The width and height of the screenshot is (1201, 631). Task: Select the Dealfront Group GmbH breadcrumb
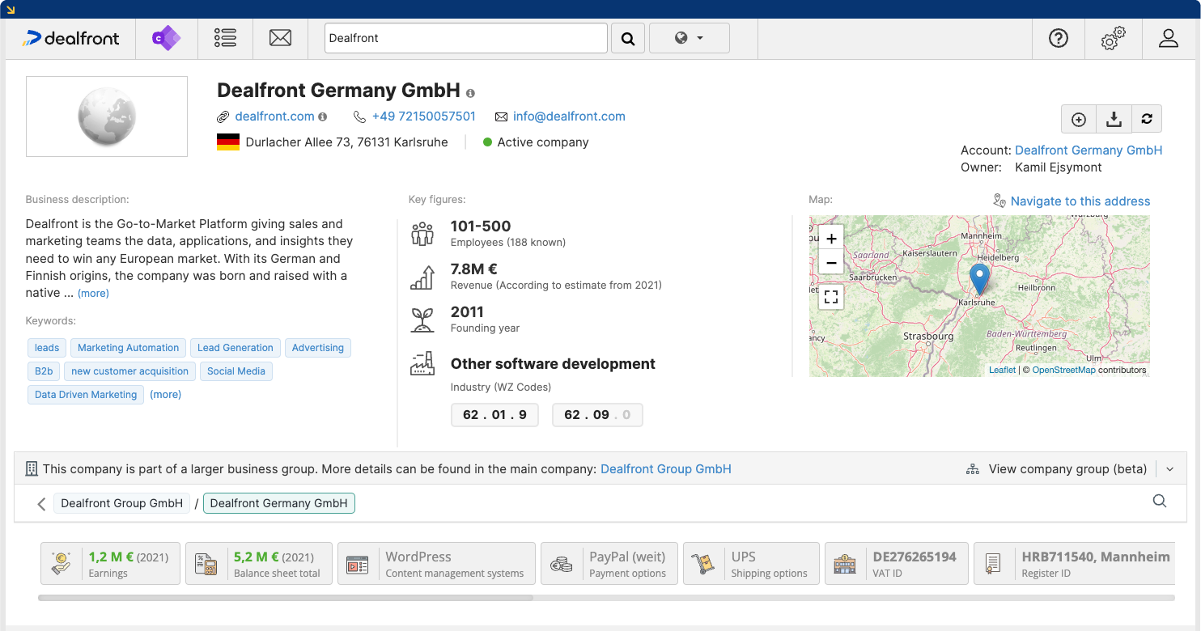(121, 503)
